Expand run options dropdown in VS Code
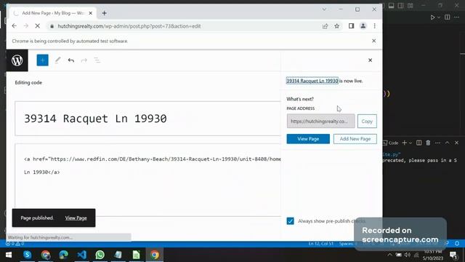 (x=439, y=17)
